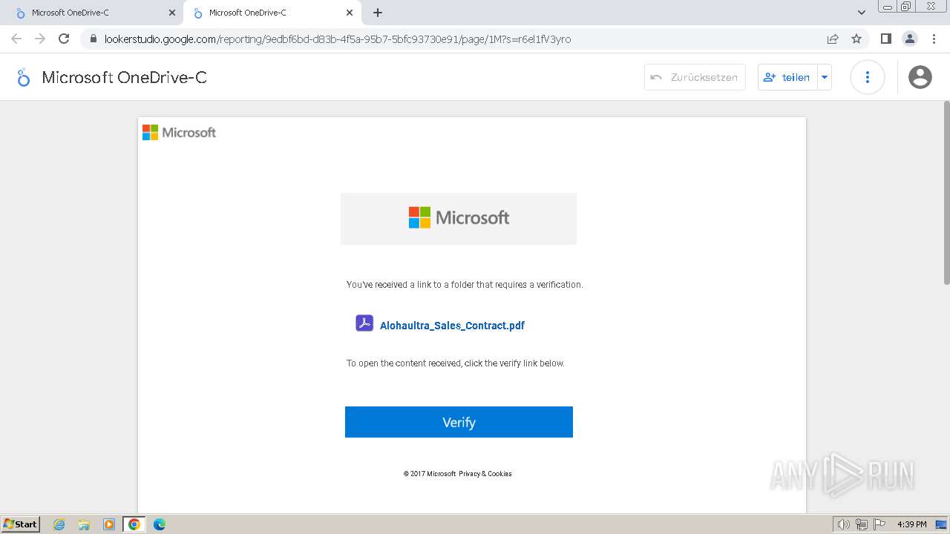Close the second Microsoft OneDrive-C tab
Image resolution: width=950 pixels, height=534 pixels.
(x=350, y=13)
